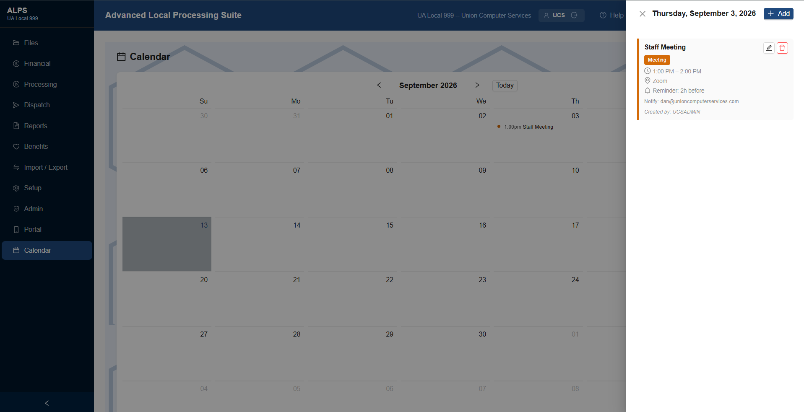
Task: Edit the Staff Meeting event
Action: click(x=769, y=48)
